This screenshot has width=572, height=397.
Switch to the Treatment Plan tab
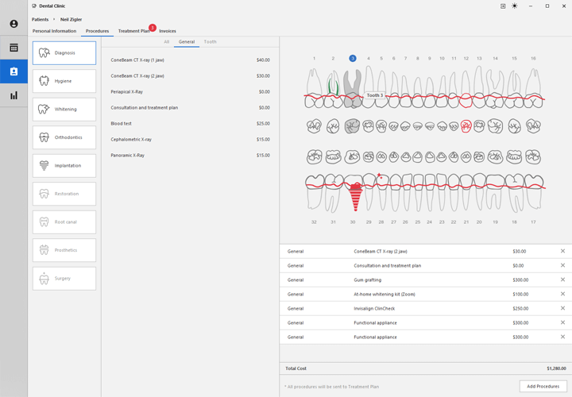click(133, 31)
